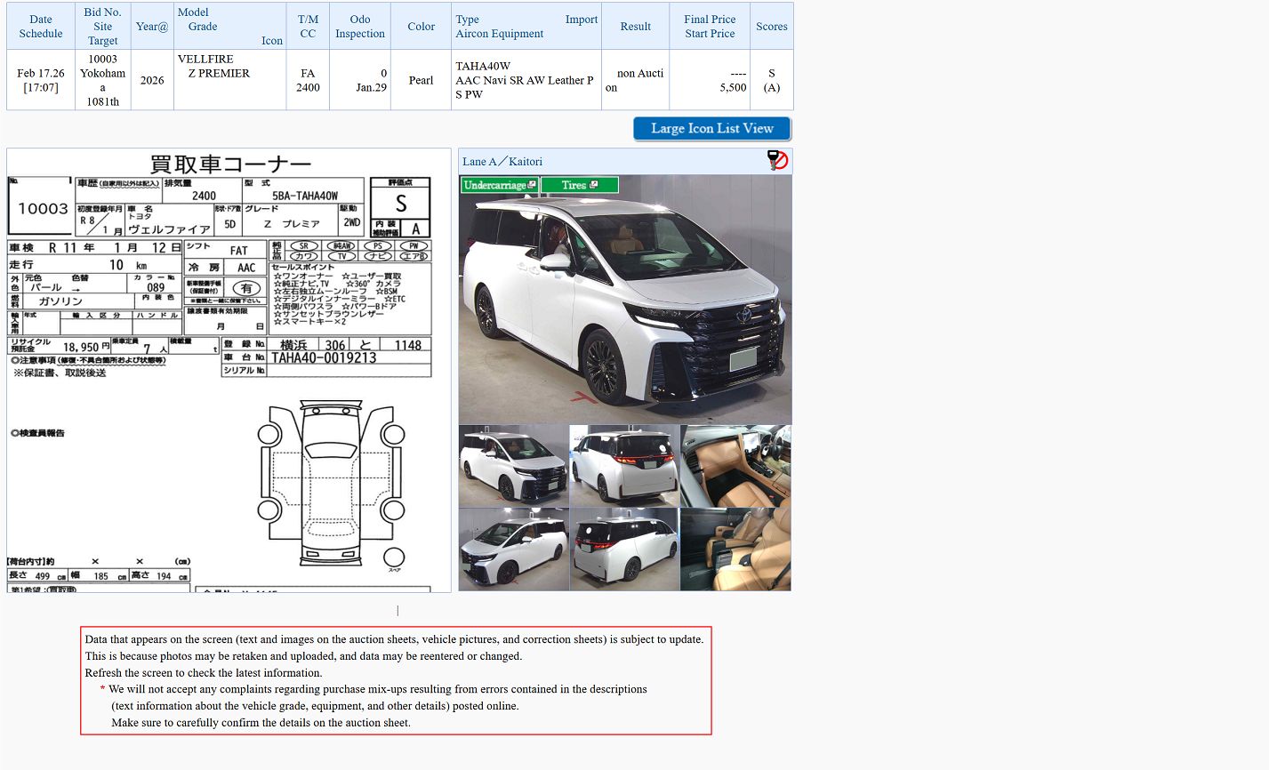Screen dimensions: 1269x770
Task: Click the 'non Auction' result cell
Action: click(636, 80)
